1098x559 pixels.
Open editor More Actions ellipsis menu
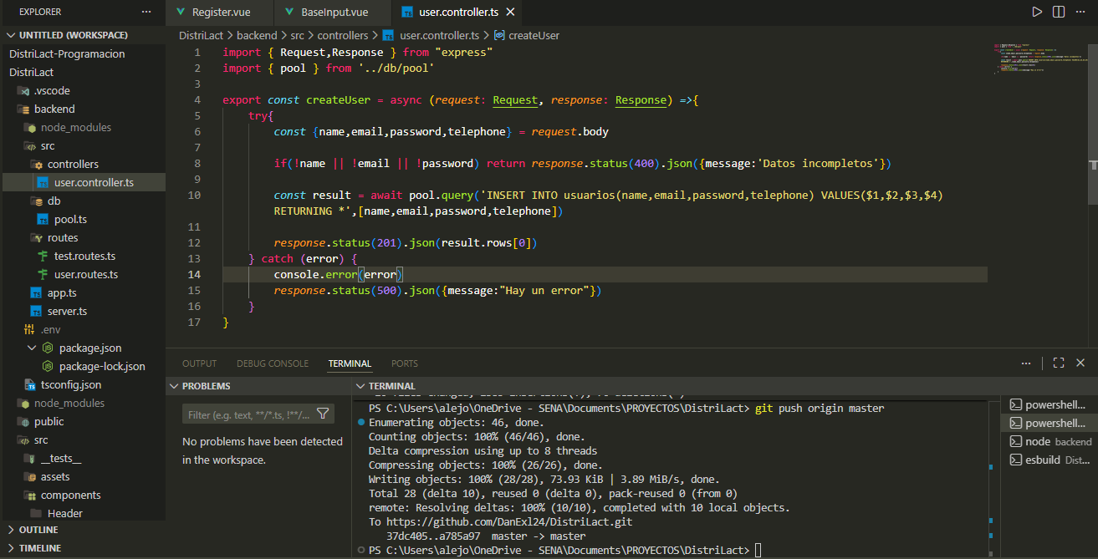[x=1080, y=13]
